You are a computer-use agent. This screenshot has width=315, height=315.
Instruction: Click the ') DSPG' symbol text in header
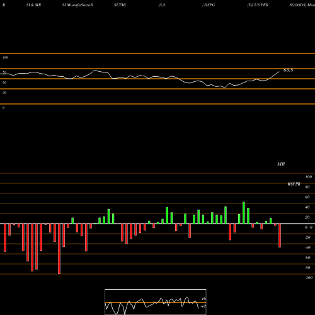pyautogui.click(x=209, y=5)
